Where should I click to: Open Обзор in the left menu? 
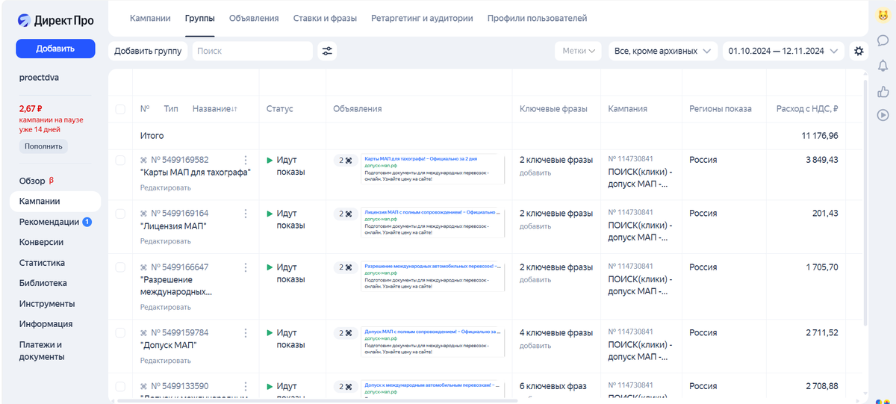(32, 181)
